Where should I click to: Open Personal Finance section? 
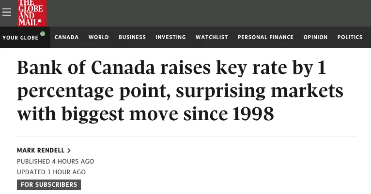[x=265, y=37]
